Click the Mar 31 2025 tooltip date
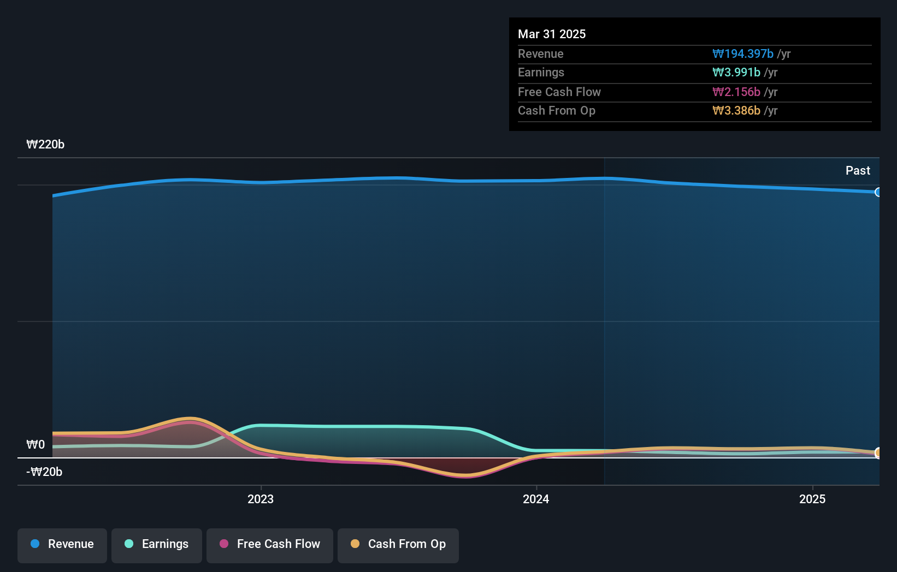Screen dimensions: 897x572 [x=552, y=34]
